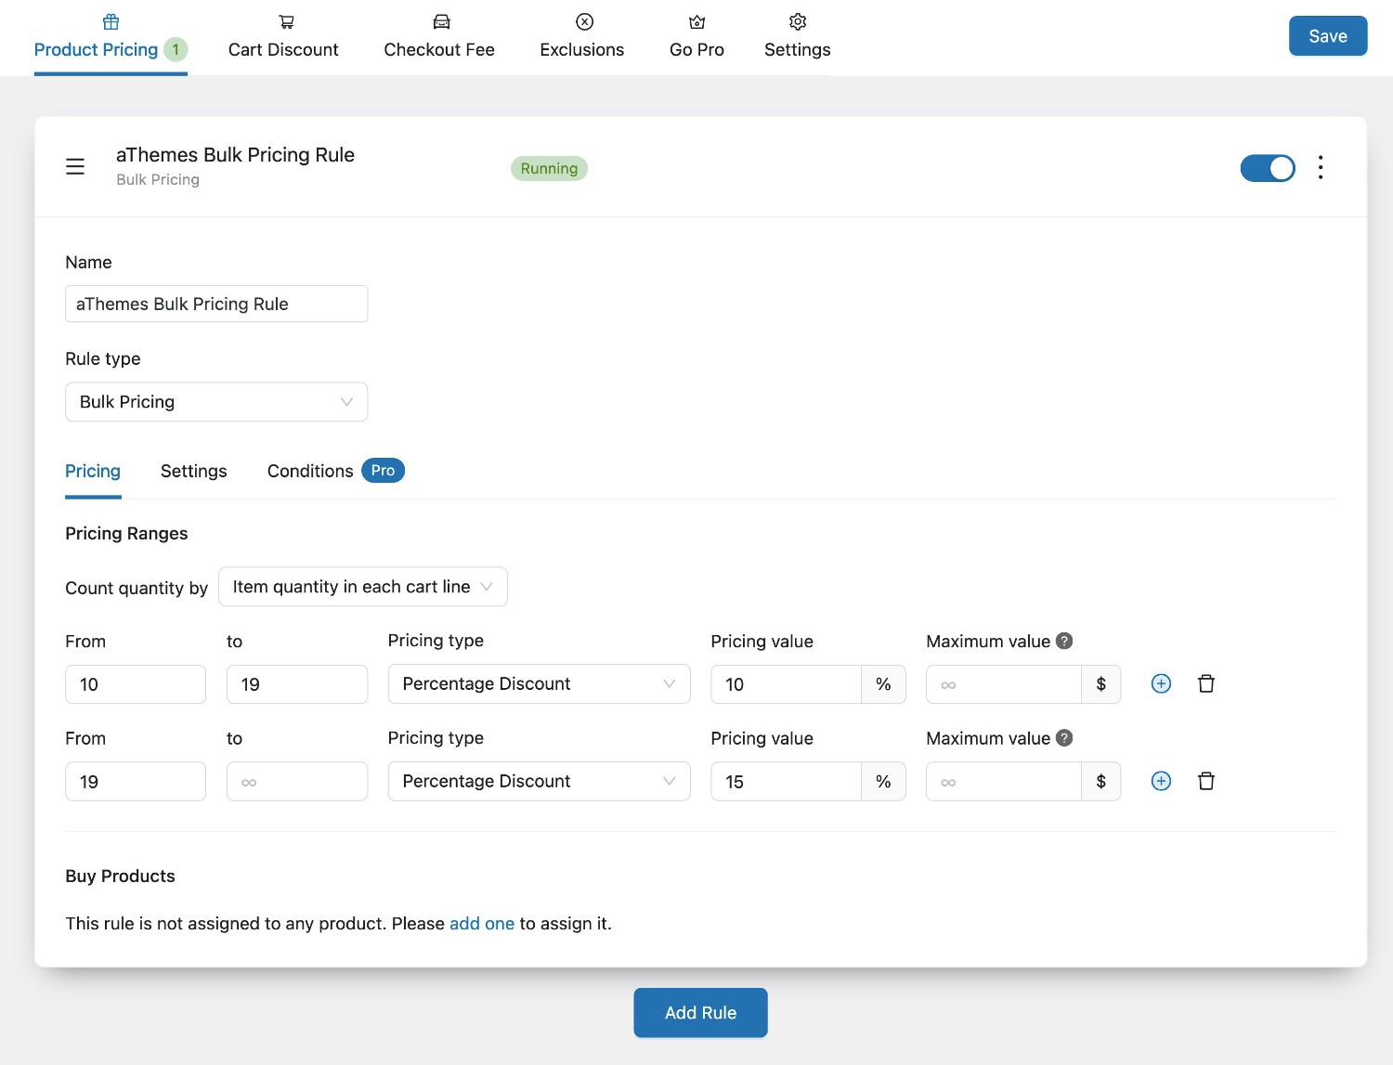Click the rule Name input field
This screenshot has height=1065, width=1393.
216,304
